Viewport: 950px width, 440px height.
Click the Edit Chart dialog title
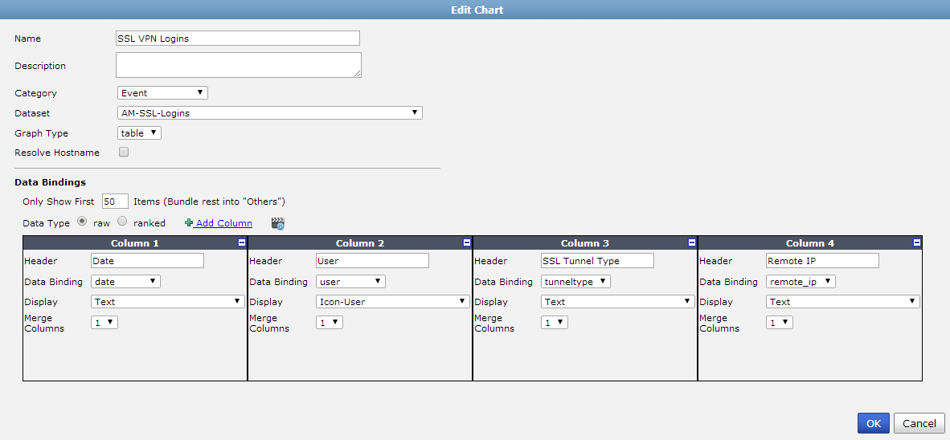[477, 10]
